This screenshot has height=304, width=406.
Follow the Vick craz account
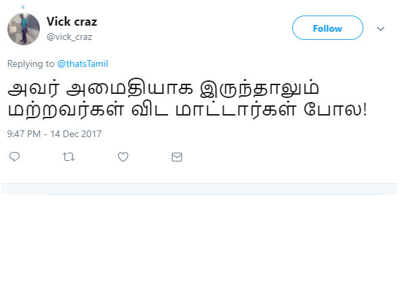tap(328, 28)
